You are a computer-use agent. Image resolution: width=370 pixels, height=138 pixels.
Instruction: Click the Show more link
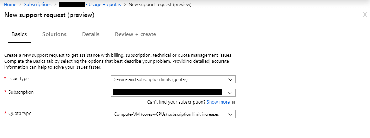[218, 102]
